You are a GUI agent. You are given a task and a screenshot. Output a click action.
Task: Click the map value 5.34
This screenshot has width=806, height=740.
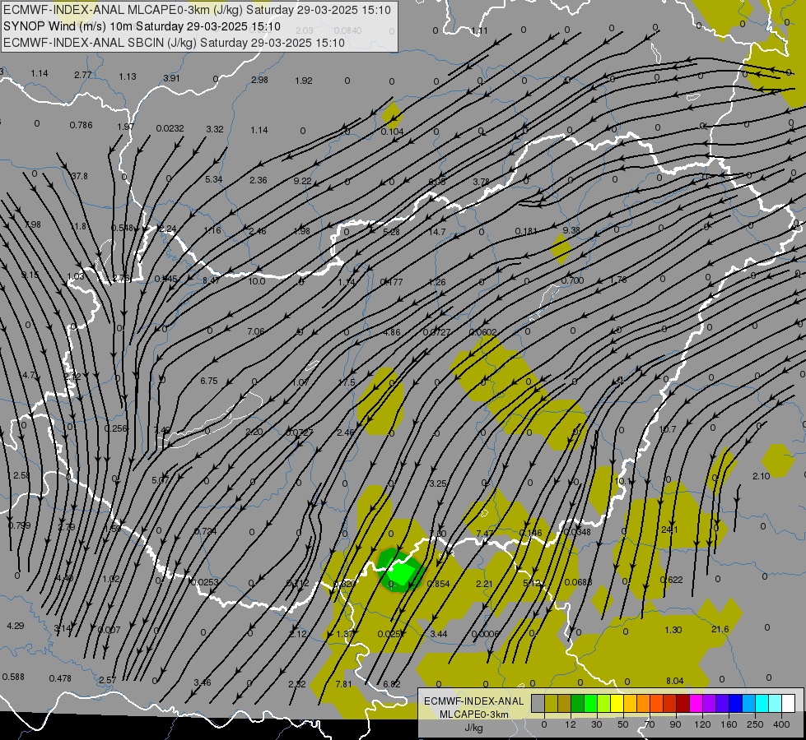214,179
